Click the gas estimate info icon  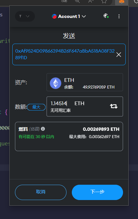(x=43, y=129)
